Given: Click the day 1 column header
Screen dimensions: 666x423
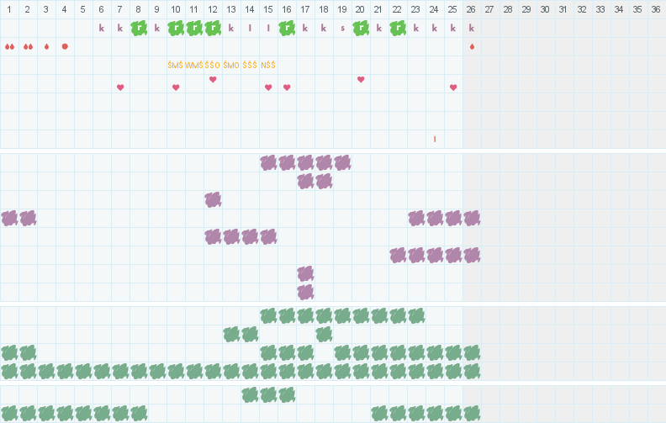Looking at the screenshot, I should 9,9.
